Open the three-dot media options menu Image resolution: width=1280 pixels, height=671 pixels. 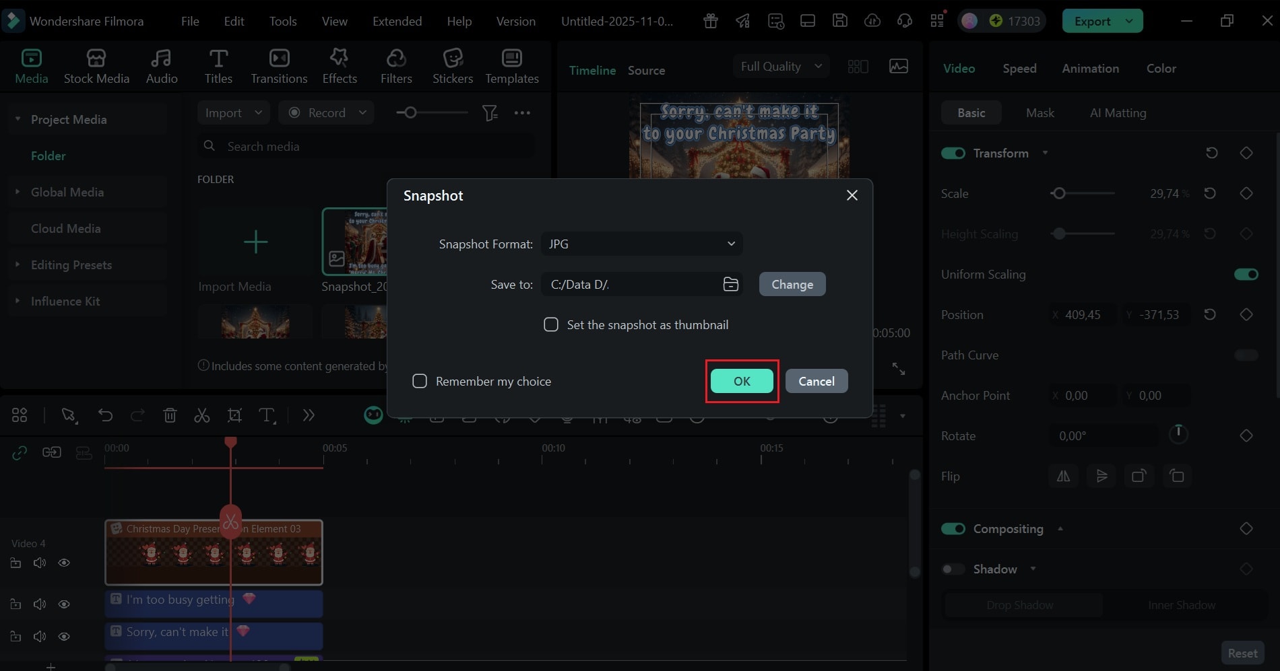coord(522,113)
